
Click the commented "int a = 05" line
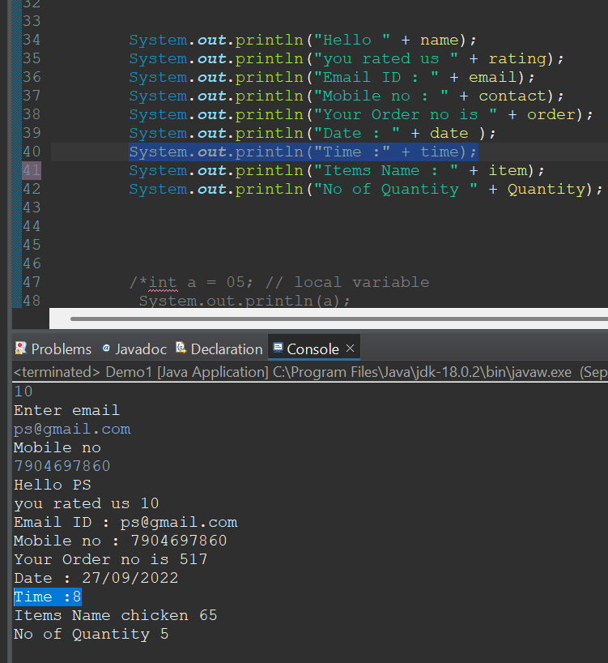(279, 282)
